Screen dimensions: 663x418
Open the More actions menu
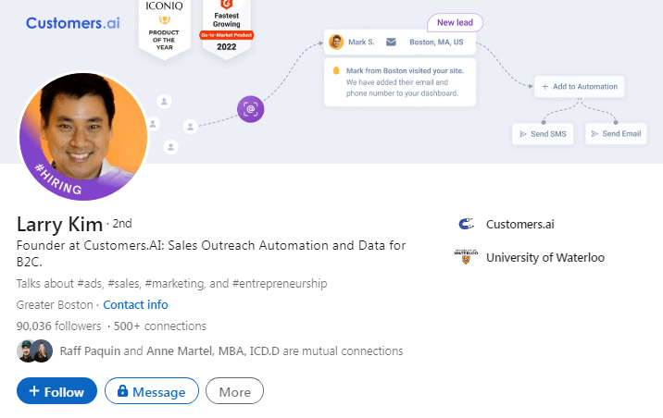pos(234,392)
